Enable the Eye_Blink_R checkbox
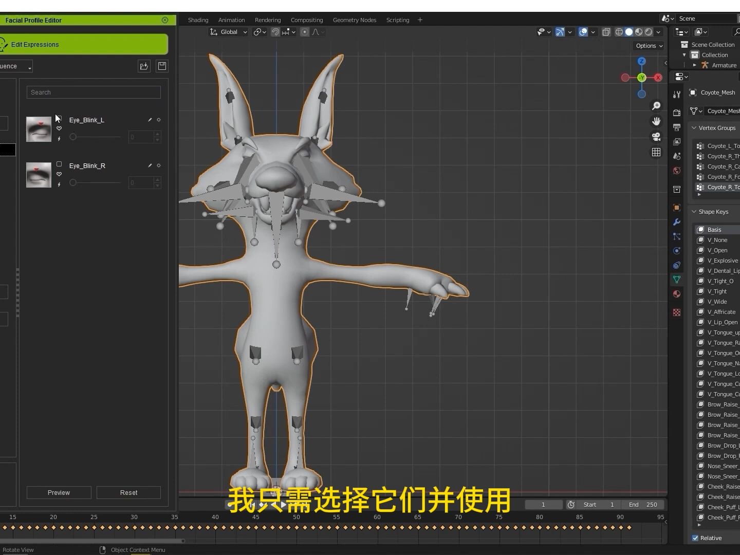Viewport: 740px width, 555px height. click(x=59, y=164)
